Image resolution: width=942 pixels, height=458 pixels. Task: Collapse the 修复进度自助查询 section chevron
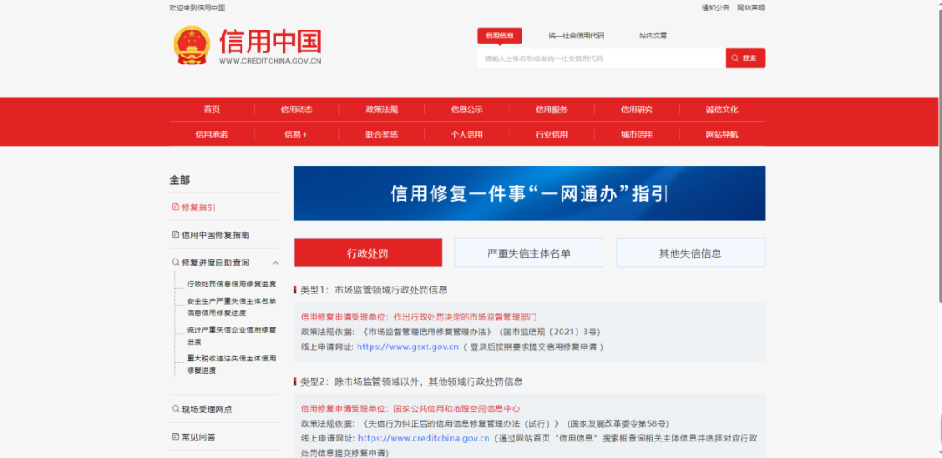pos(275,263)
